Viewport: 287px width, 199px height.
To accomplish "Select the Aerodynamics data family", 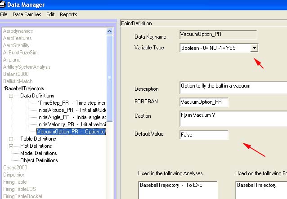I will click(x=18, y=31).
